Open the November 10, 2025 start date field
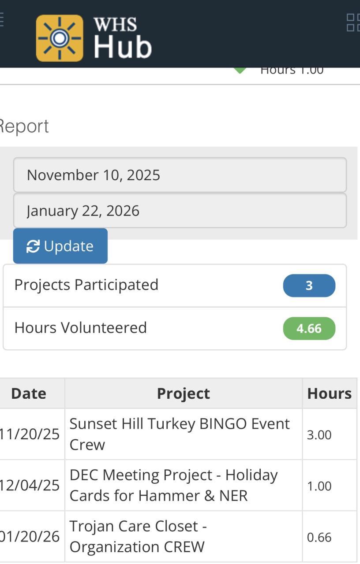 pyautogui.click(x=180, y=175)
